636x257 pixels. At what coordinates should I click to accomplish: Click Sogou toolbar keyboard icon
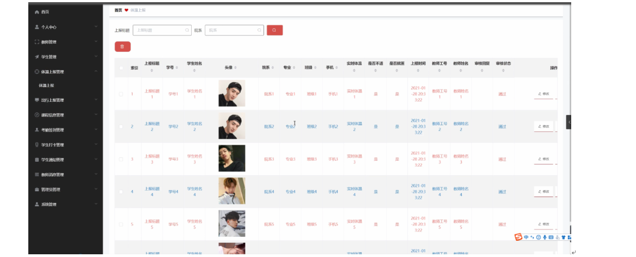[x=551, y=237]
